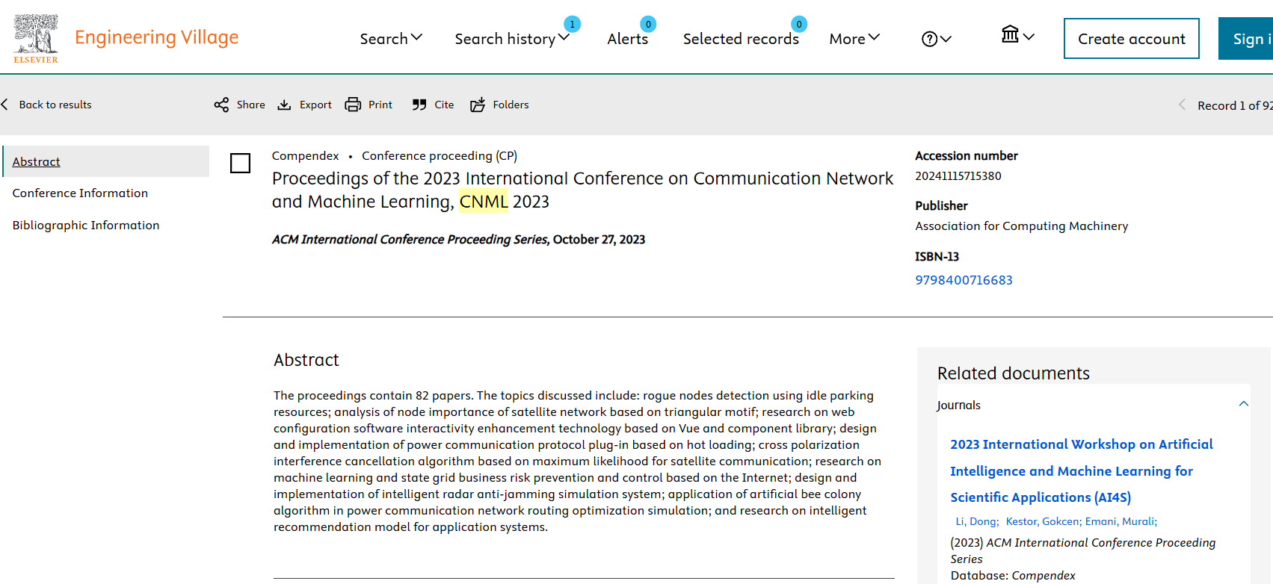The image size is (1273, 584).
Task: Expand the help menu chevron
Action: tap(946, 39)
